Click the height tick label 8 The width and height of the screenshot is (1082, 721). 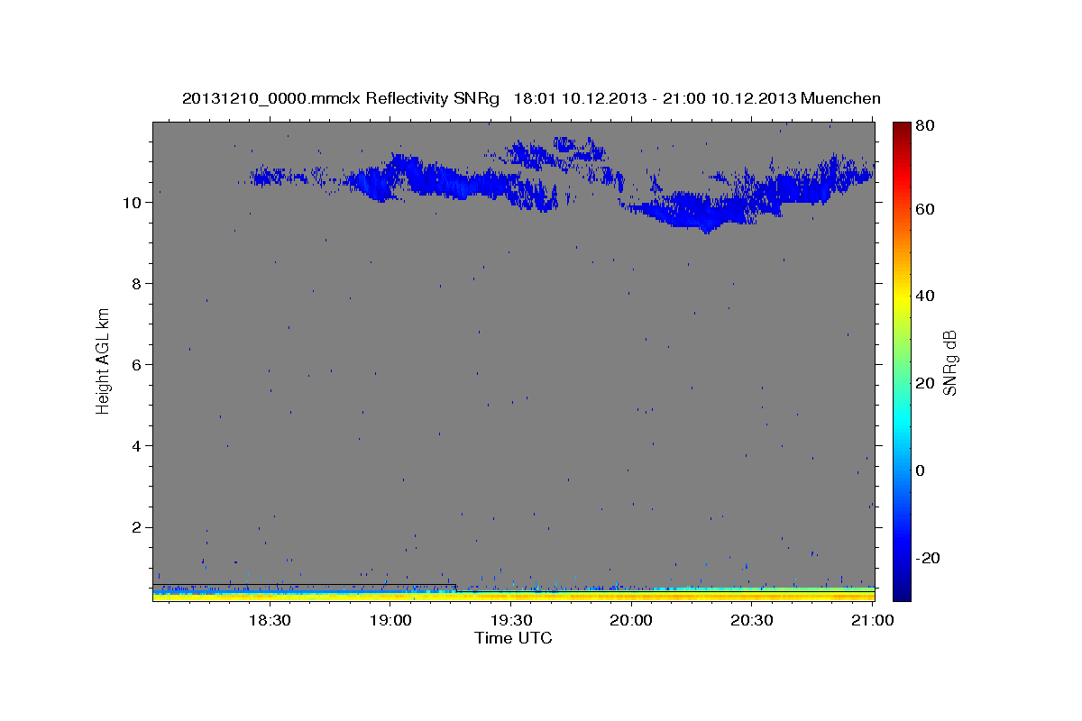(136, 284)
